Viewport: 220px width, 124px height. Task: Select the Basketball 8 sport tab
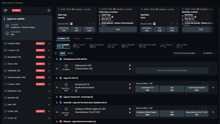click(97, 46)
